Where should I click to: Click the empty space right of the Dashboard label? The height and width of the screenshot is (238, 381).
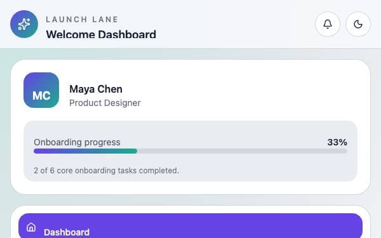tap(218, 228)
